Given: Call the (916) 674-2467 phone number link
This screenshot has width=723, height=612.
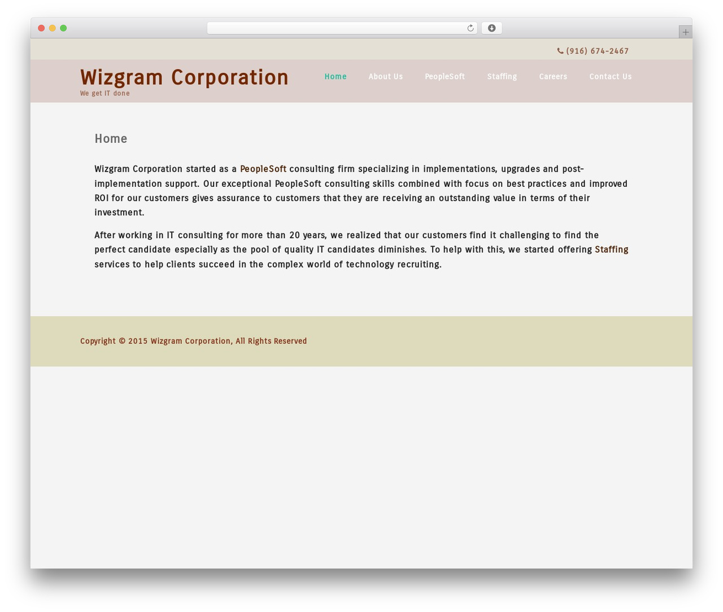Looking at the screenshot, I should coord(598,51).
